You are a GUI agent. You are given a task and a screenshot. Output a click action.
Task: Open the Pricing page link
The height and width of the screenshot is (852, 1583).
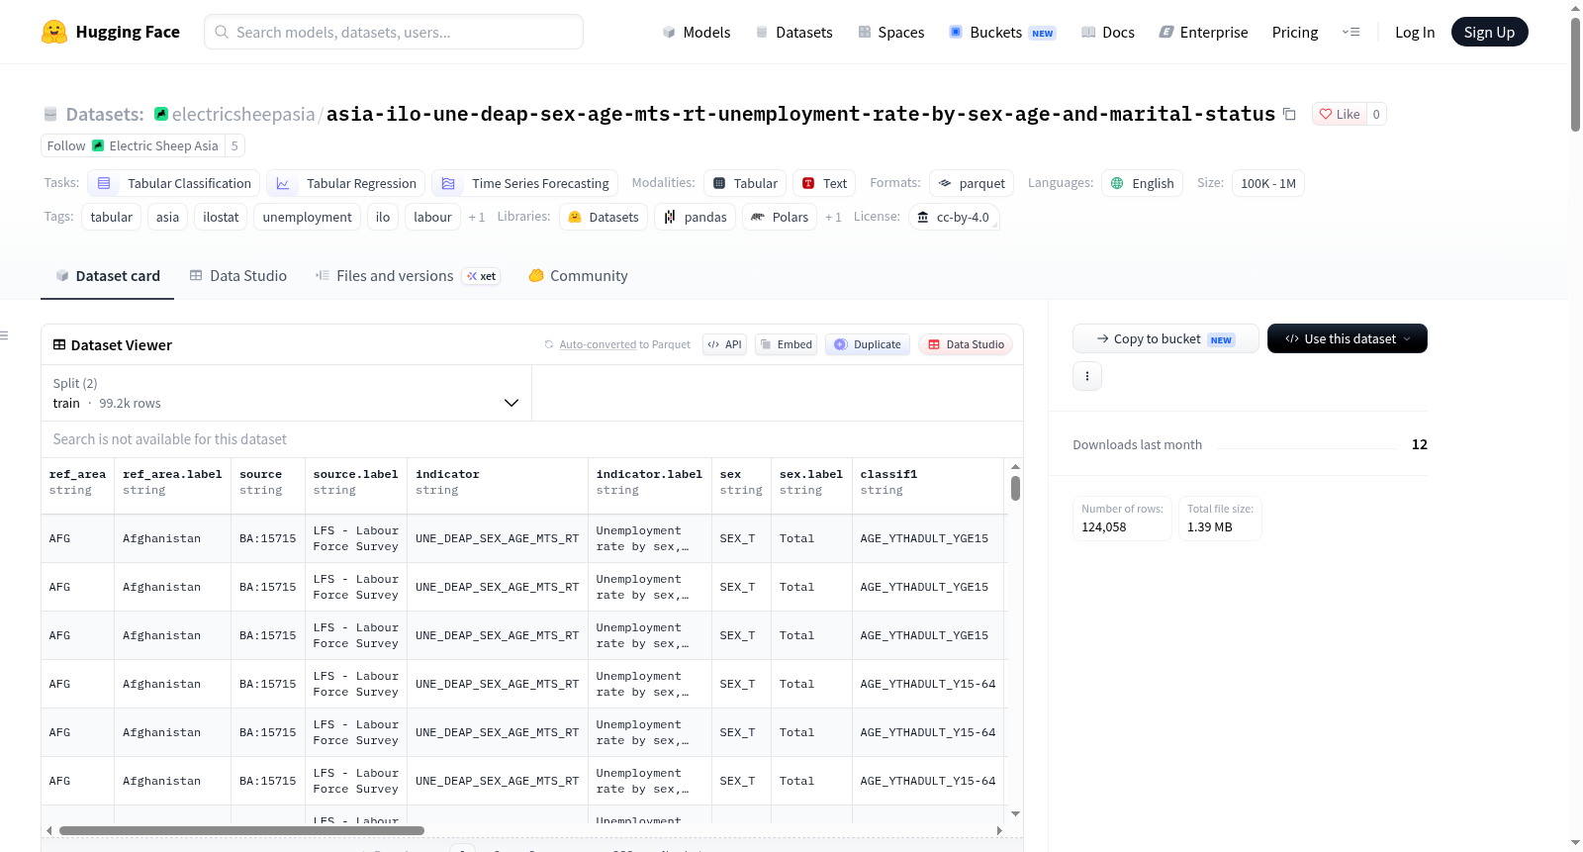point(1295,32)
